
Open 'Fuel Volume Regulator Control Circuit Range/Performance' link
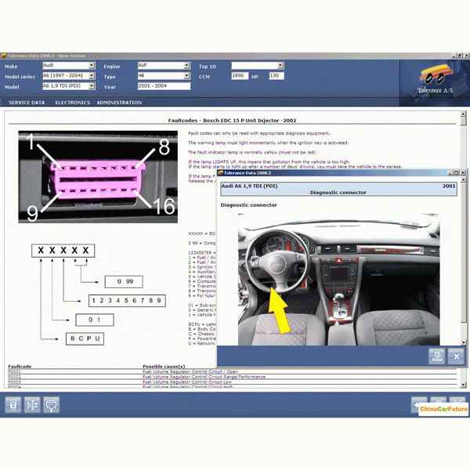[x=204, y=377]
